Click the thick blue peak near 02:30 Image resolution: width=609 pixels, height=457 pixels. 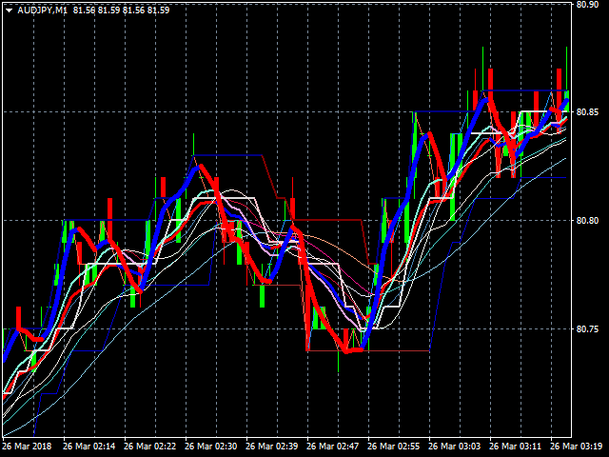199,166
